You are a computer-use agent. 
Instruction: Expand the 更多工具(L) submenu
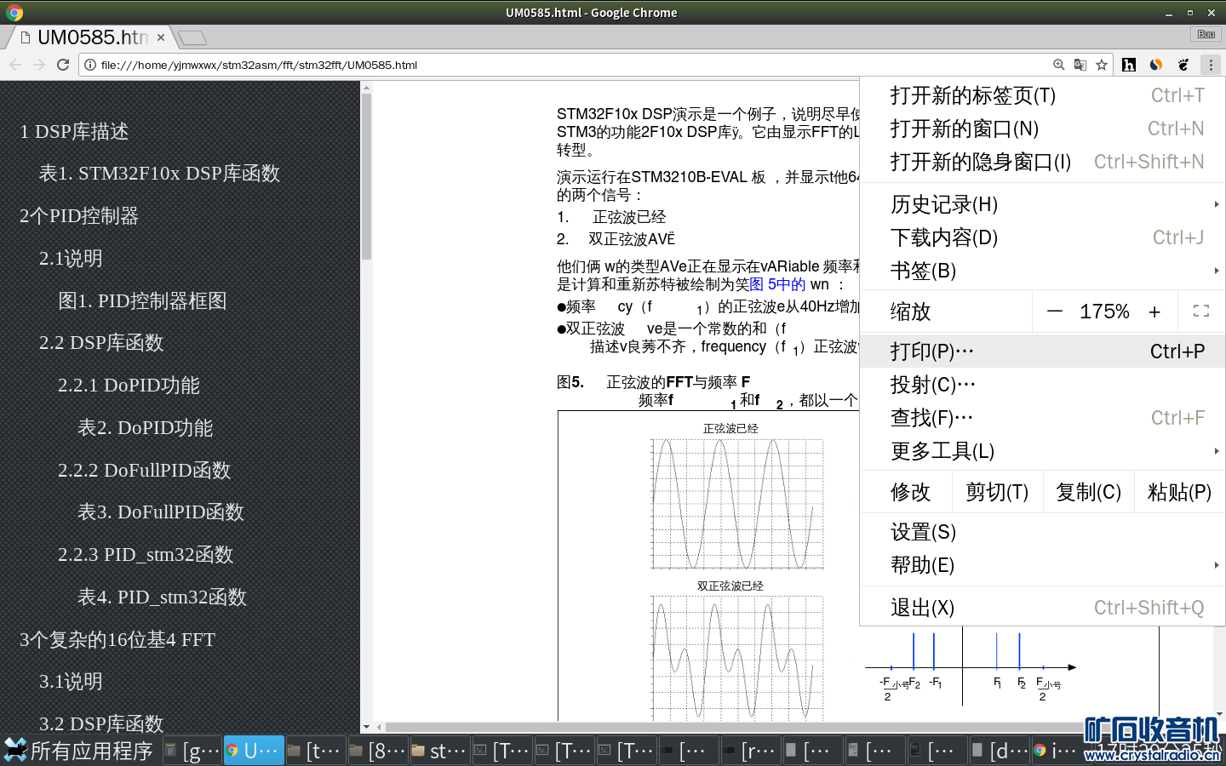(1042, 451)
